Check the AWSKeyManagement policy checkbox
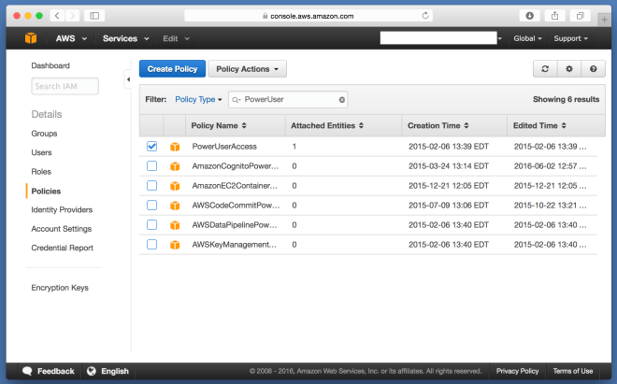Image resolution: width=617 pixels, height=384 pixels. pos(151,245)
